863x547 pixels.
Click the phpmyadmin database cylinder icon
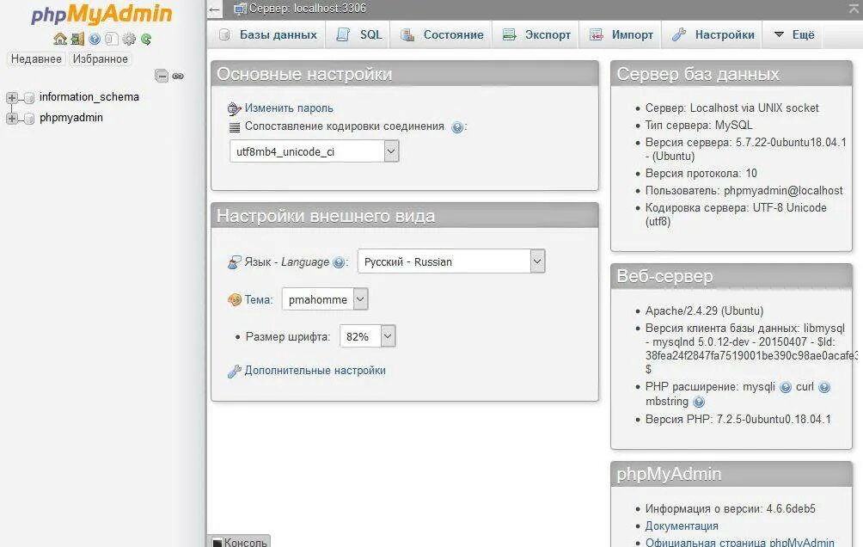(30, 119)
